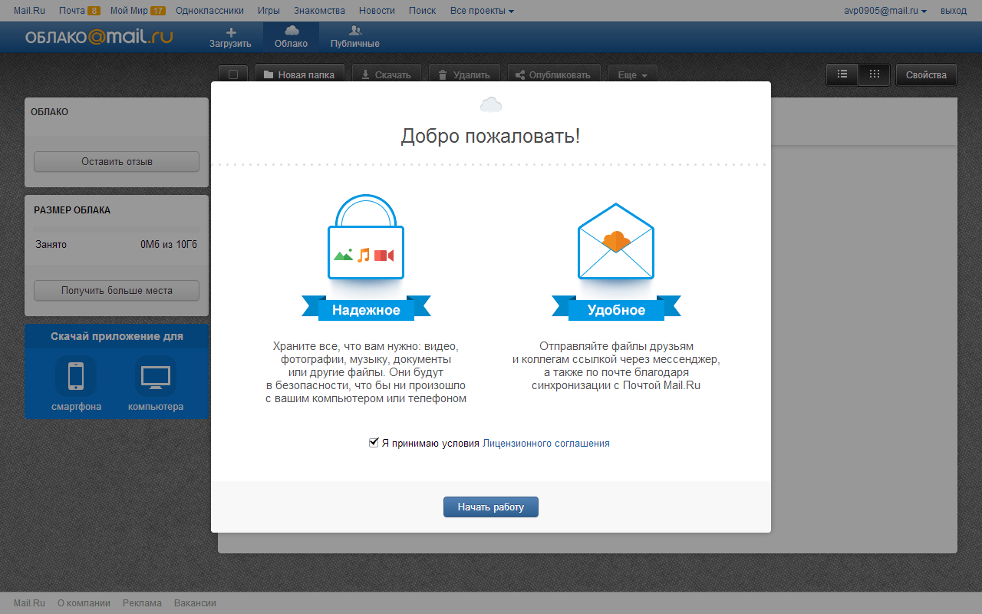Open Вакансии footer link
This screenshot has height=614, width=982.
coord(195,603)
